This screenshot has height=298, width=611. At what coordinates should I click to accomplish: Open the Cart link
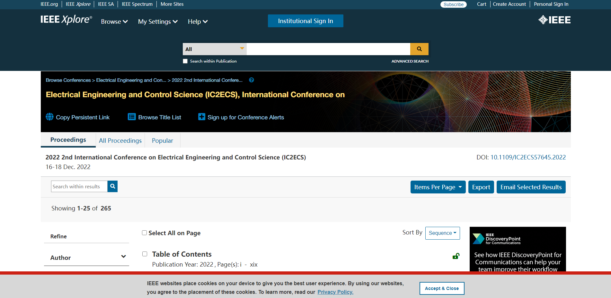482,4
